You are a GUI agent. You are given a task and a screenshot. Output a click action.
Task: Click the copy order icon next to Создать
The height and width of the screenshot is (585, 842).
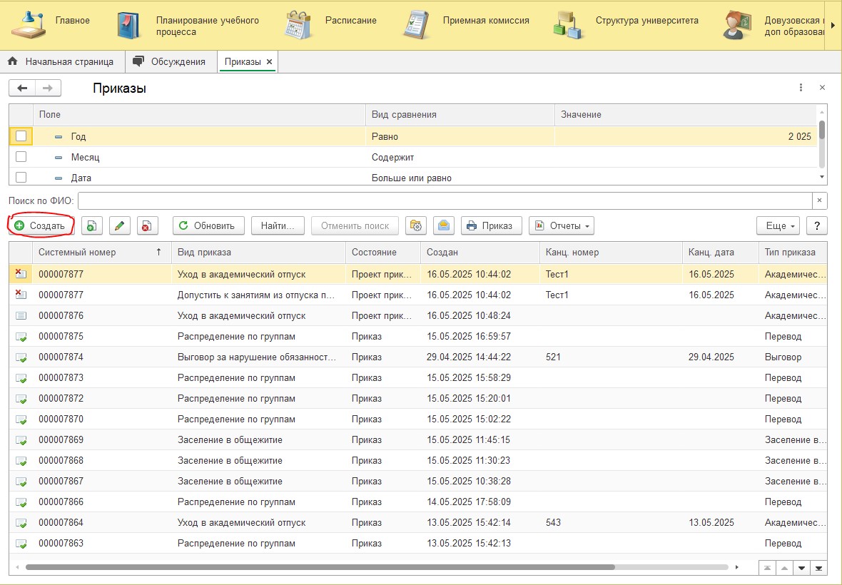(x=92, y=226)
